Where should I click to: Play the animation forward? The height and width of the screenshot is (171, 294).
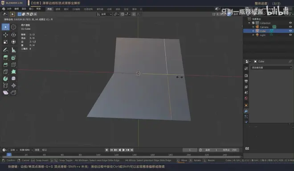tap(123, 150)
